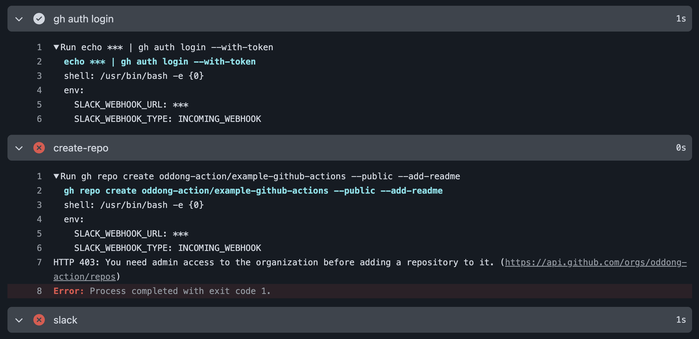699x339 pixels.
Task: Click the red failure icon on create-repo
Action: [39, 148]
